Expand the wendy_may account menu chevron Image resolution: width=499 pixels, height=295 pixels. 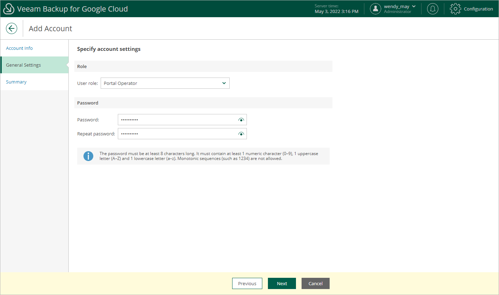pos(414,6)
